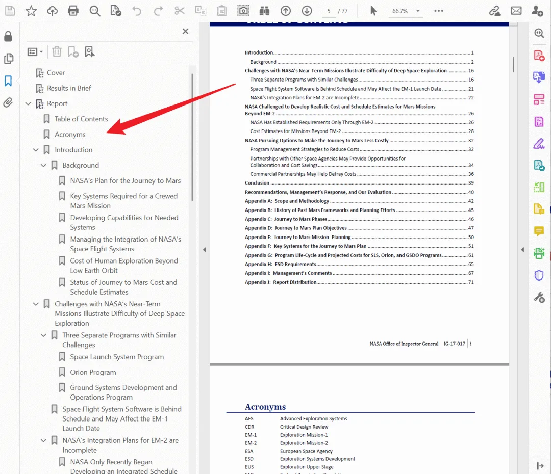This screenshot has width=551, height=474.
Task: Share a link to the document
Action: tap(495, 11)
